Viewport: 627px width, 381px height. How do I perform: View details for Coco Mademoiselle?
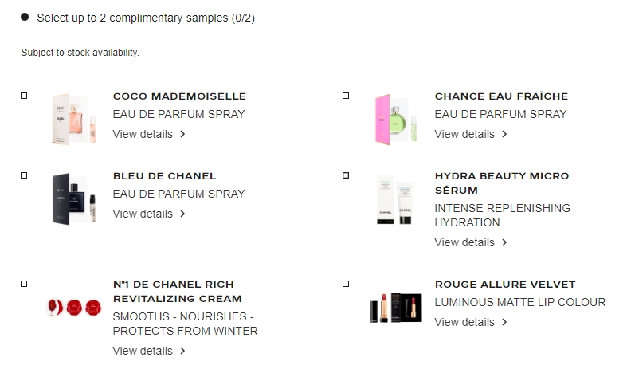tap(149, 134)
